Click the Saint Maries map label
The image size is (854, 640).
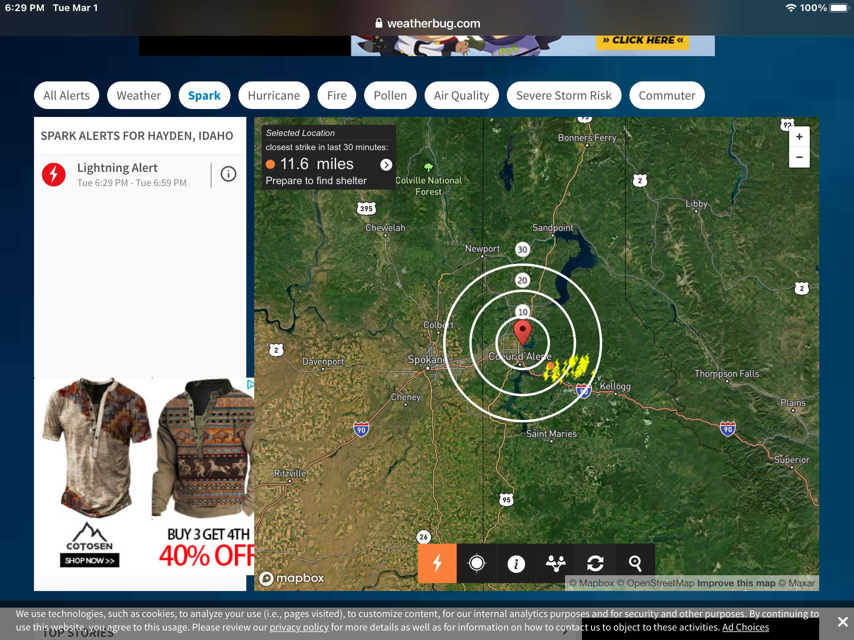551,433
